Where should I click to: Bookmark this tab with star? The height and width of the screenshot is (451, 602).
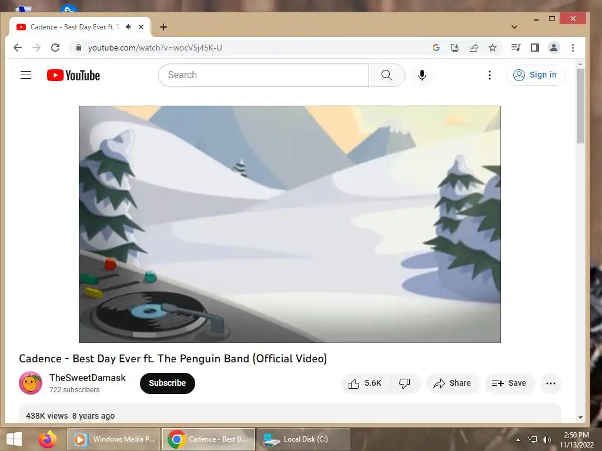coord(493,48)
